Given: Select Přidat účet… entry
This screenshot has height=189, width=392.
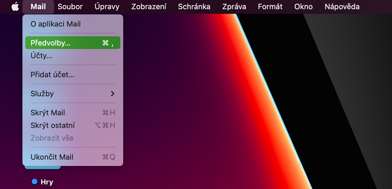Looking at the screenshot, I should coord(73,75).
